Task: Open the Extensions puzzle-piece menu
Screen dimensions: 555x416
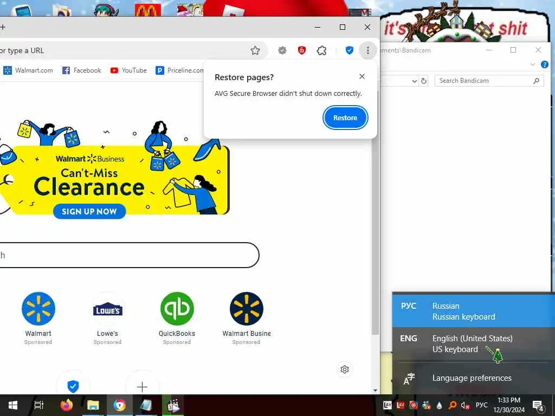Action: point(321,50)
